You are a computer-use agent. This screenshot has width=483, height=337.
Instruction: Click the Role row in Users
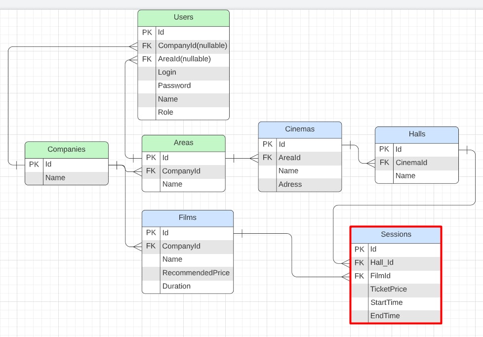165,112
